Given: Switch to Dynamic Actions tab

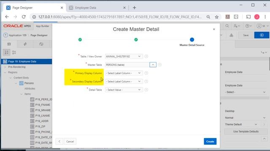Looking at the screenshot, I should (25, 44).
